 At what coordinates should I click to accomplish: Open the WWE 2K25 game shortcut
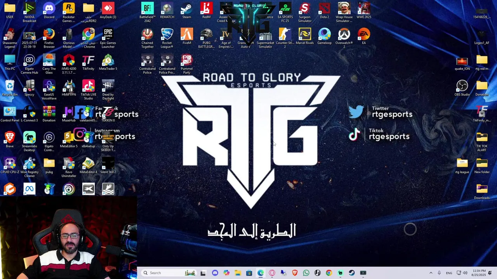pos(364,11)
